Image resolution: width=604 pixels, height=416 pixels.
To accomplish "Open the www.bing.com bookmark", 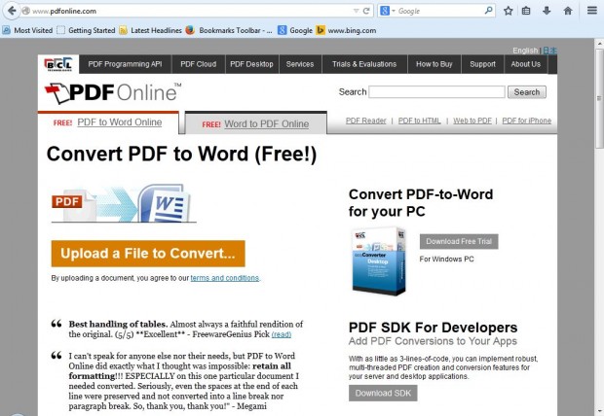I will (346, 30).
